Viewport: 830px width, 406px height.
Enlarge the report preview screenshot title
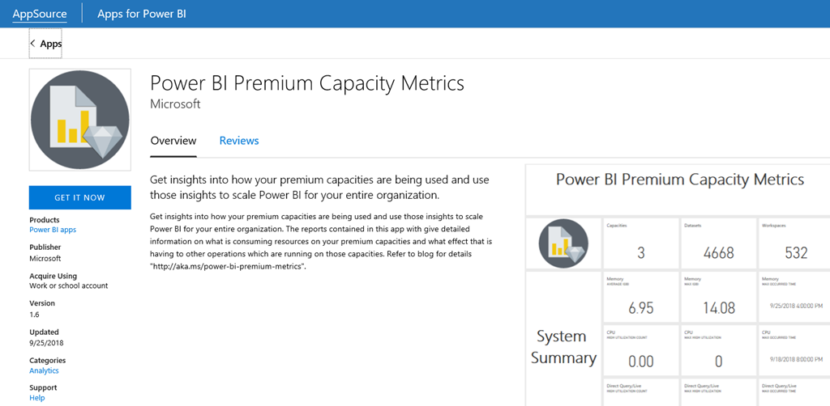point(679,180)
